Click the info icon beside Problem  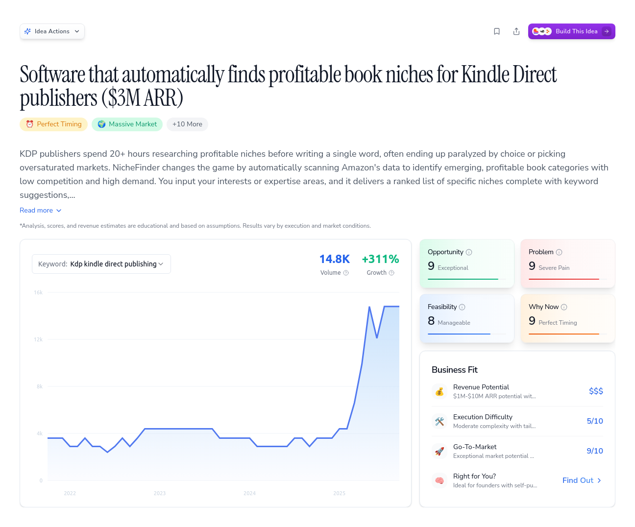tap(560, 252)
